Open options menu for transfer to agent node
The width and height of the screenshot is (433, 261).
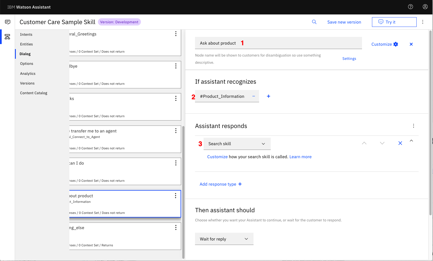(x=176, y=131)
